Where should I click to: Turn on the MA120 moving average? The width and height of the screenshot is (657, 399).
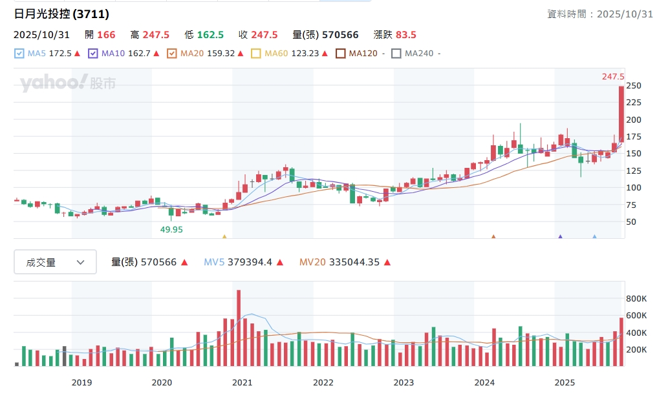point(340,54)
